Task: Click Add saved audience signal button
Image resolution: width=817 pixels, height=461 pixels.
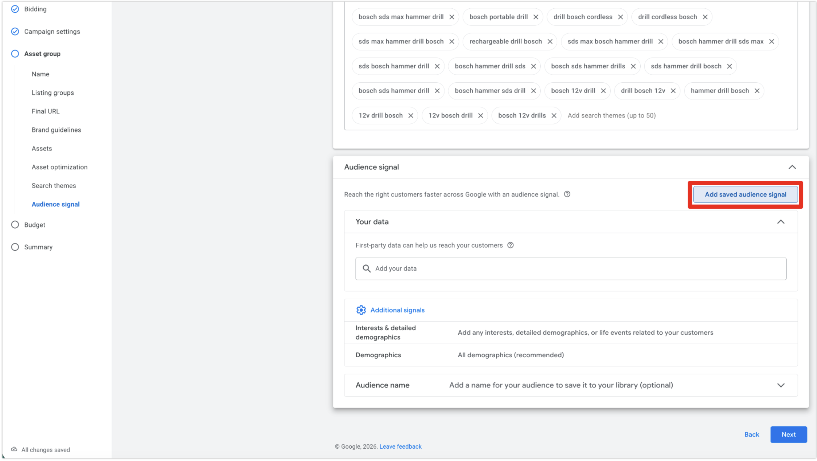Action: point(746,194)
